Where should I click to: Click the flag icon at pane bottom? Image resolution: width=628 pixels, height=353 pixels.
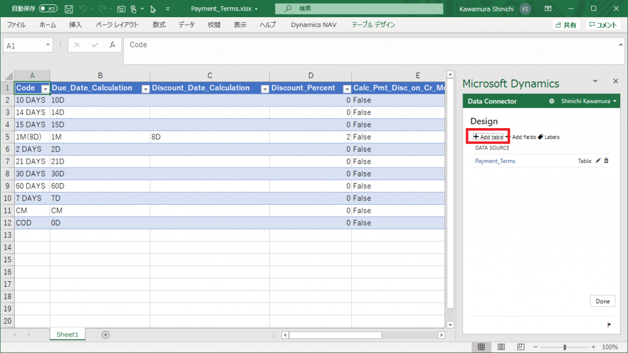(x=609, y=325)
